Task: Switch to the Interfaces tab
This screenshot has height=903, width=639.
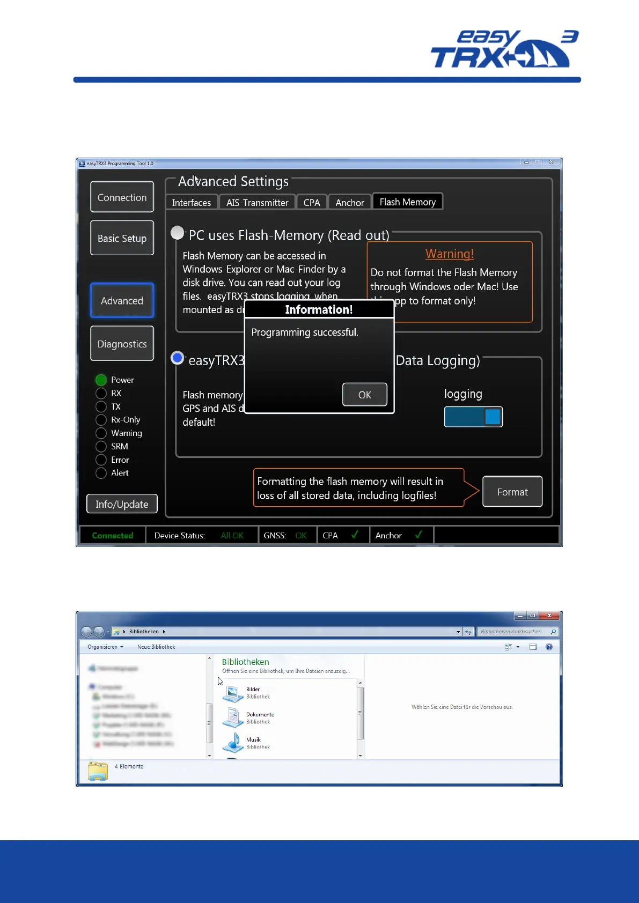Action: pos(192,202)
